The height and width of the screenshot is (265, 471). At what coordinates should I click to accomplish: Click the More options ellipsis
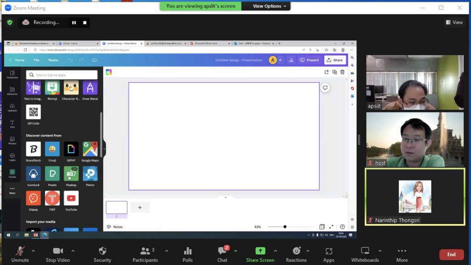point(402,251)
